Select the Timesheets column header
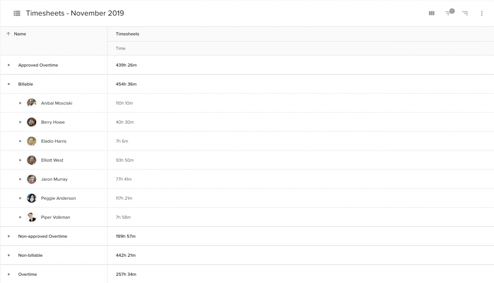 tap(127, 34)
